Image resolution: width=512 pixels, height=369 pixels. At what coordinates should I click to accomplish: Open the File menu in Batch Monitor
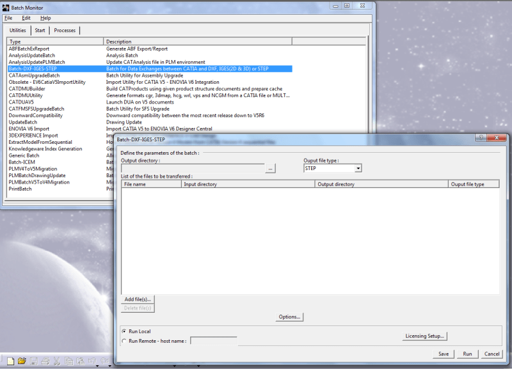(x=8, y=18)
